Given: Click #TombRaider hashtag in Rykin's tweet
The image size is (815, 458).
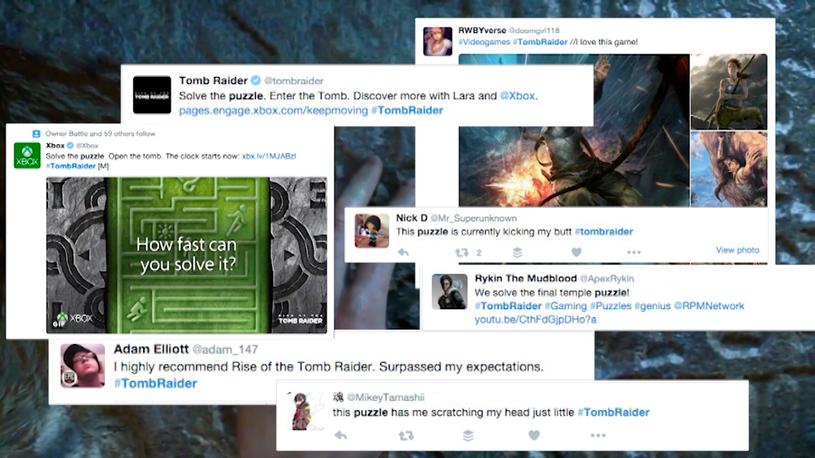Looking at the screenshot, I should tap(508, 306).
